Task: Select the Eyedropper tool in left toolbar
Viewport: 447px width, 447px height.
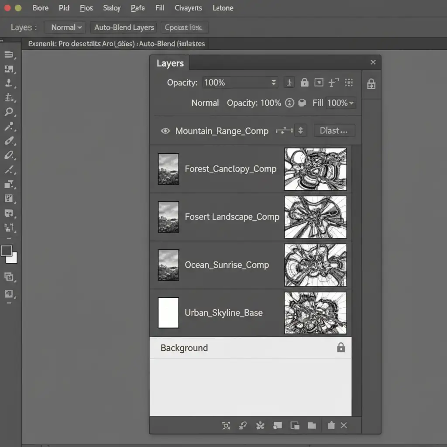Action: click(x=9, y=127)
